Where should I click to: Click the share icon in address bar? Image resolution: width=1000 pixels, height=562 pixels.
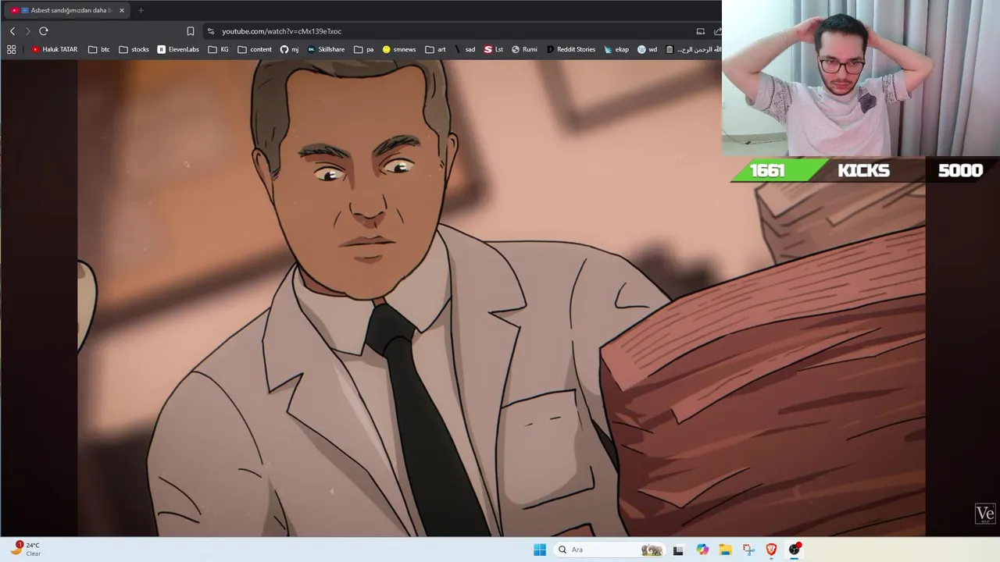point(717,31)
